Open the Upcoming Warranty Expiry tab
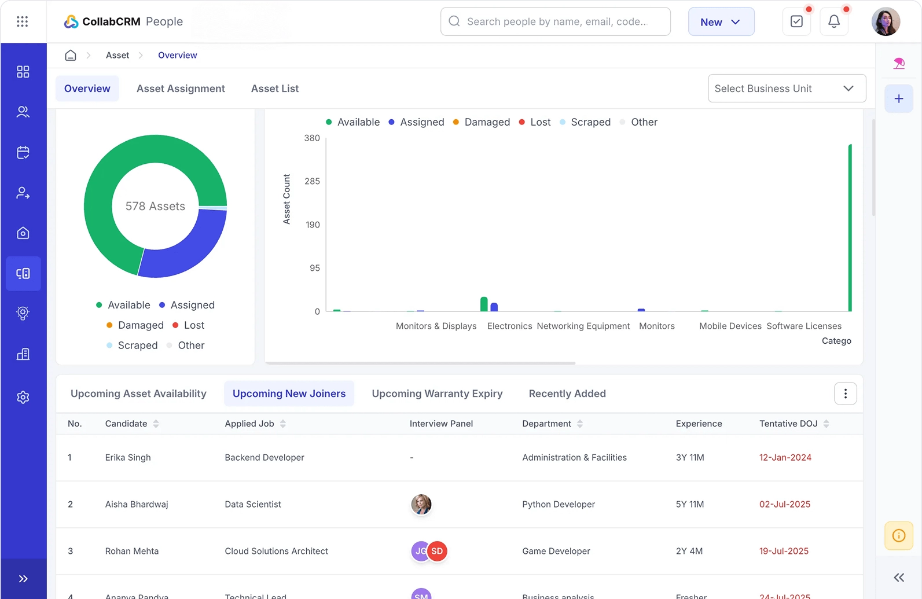This screenshot has width=922, height=599. [x=437, y=394]
